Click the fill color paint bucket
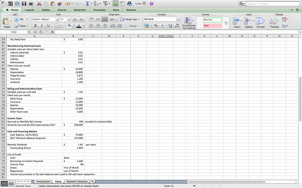302x188 pixels. click(x=69, y=26)
